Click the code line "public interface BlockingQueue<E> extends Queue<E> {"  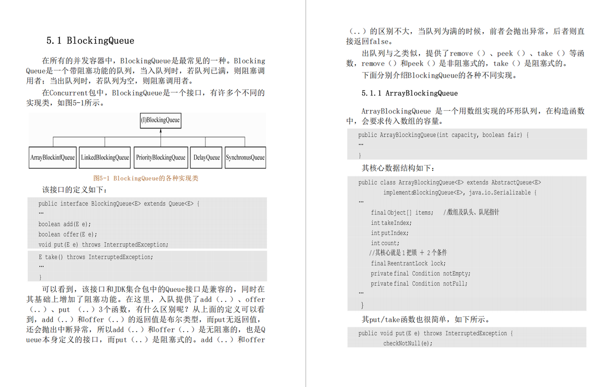pyautogui.click(x=119, y=204)
